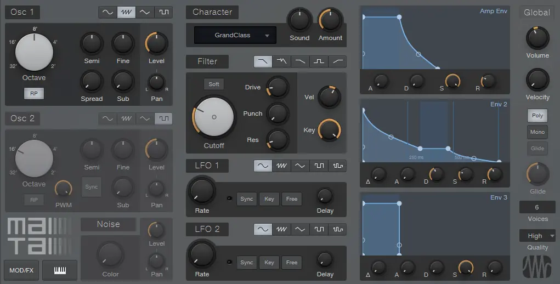Viewport: 560px width, 284px height.
Task: Select sine waveform for Osc 2
Action: click(x=108, y=118)
